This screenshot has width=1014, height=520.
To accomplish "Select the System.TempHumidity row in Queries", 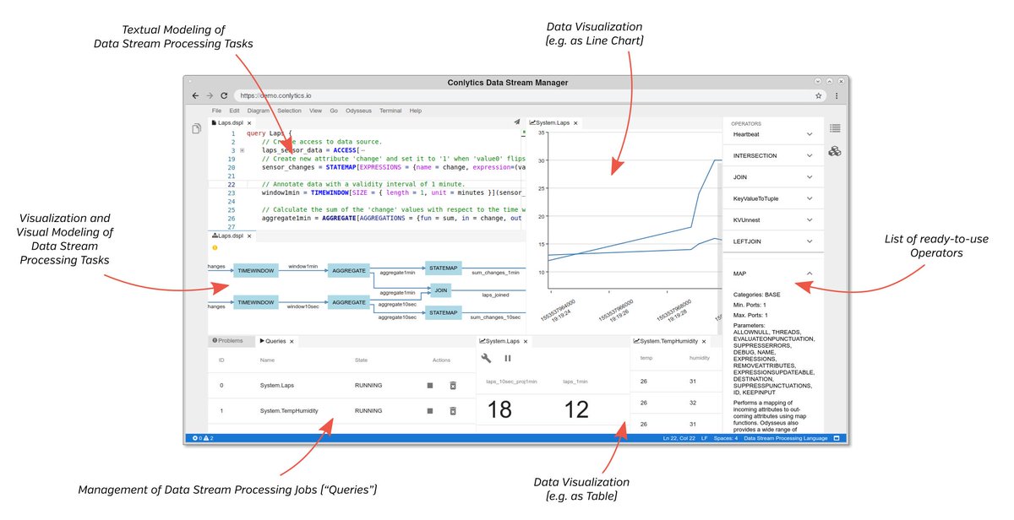I will point(341,411).
